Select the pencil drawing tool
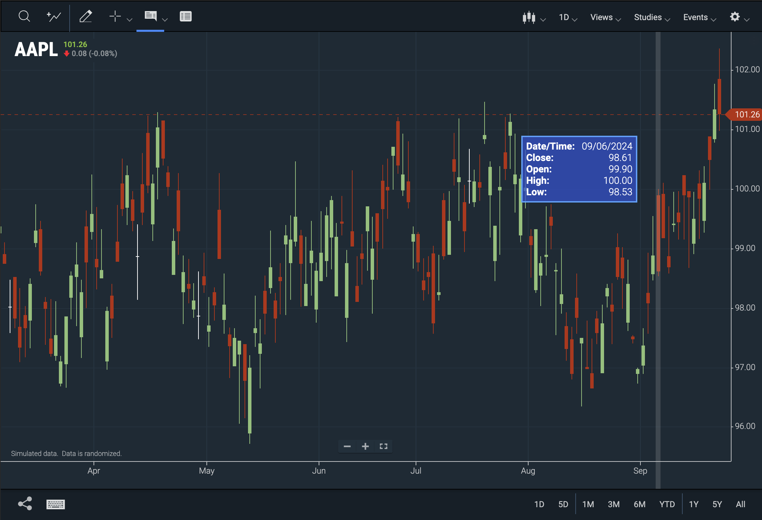 click(86, 16)
